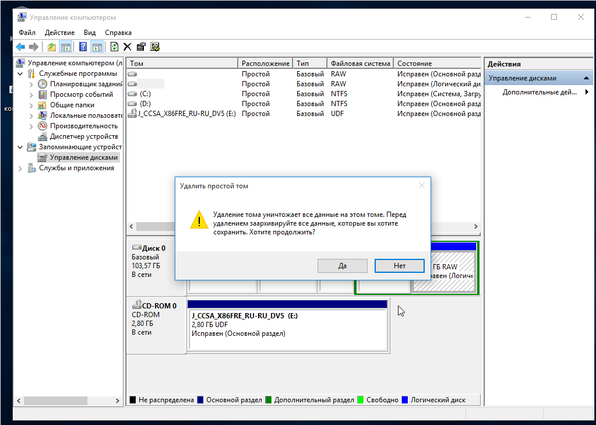Toggle the console tree pane toolbar button

(66, 47)
